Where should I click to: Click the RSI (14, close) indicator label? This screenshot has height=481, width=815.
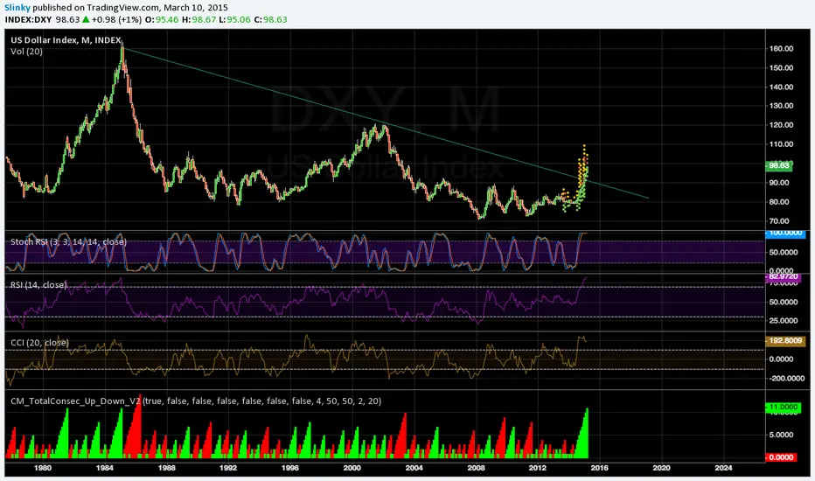coord(38,285)
